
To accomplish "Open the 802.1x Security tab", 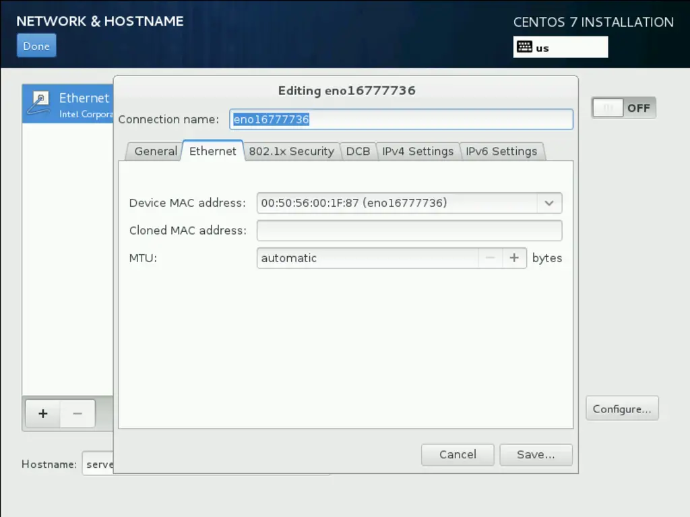I will (292, 152).
